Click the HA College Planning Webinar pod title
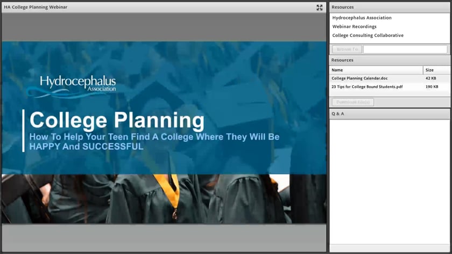This screenshot has width=452, height=254. pyautogui.click(x=36, y=7)
